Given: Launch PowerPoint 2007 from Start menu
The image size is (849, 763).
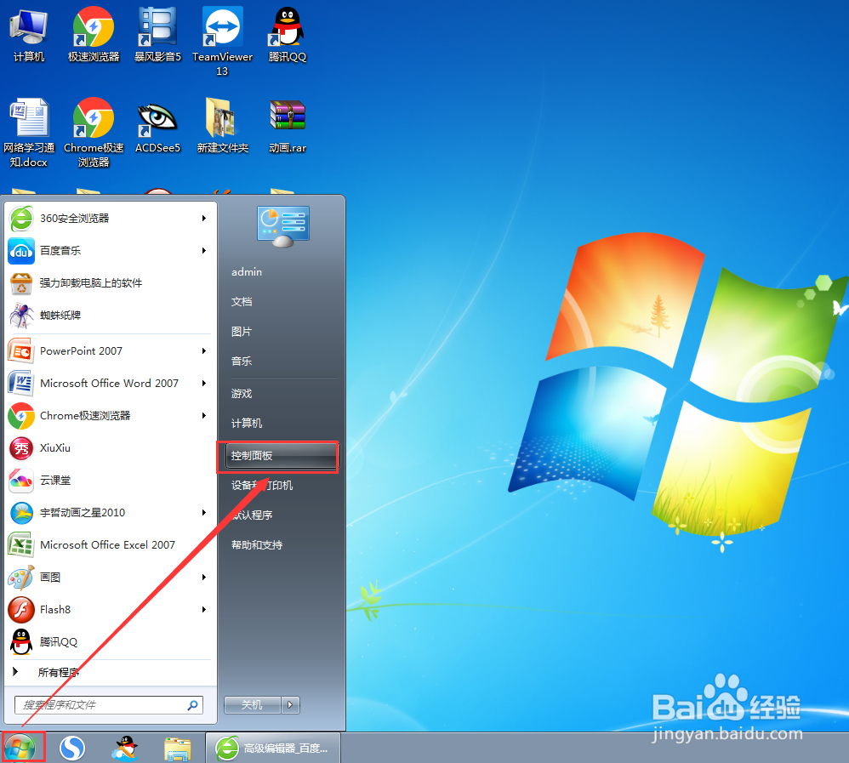Looking at the screenshot, I should pyautogui.click(x=108, y=351).
